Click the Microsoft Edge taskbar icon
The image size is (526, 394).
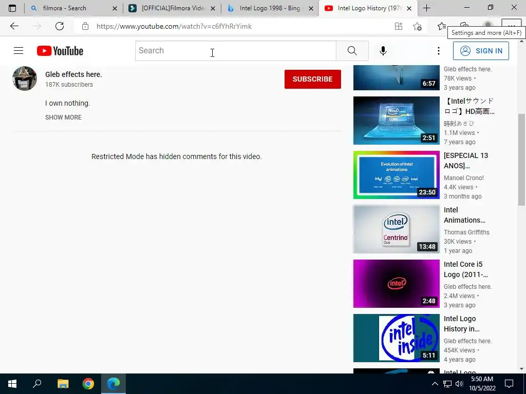click(x=114, y=384)
